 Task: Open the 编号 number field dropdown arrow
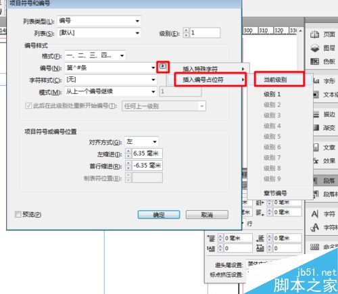click(x=153, y=68)
